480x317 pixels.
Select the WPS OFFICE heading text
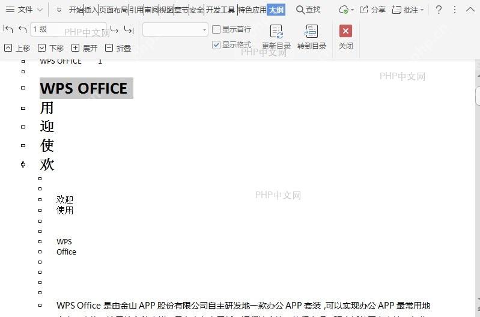click(84, 88)
